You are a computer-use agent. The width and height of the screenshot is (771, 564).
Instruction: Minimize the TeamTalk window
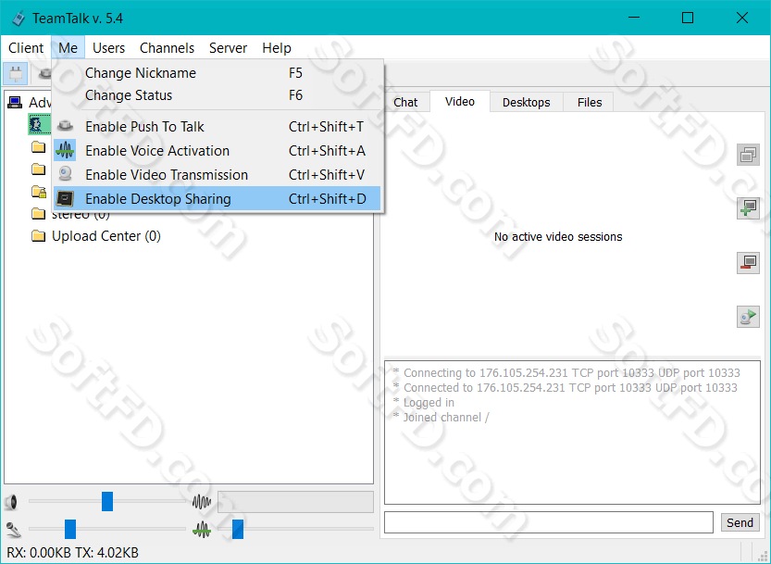coord(634,19)
